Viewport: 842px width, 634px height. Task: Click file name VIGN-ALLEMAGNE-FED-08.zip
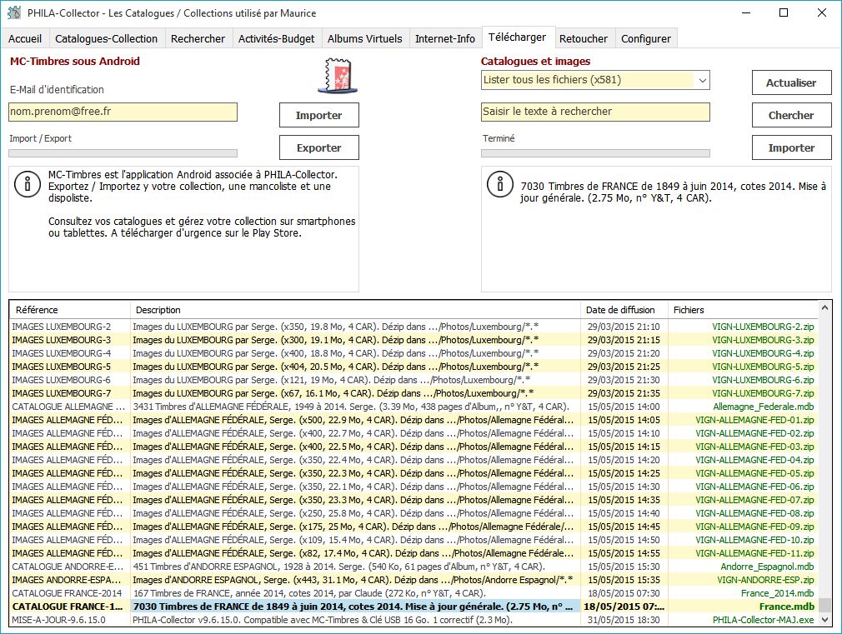click(754, 513)
